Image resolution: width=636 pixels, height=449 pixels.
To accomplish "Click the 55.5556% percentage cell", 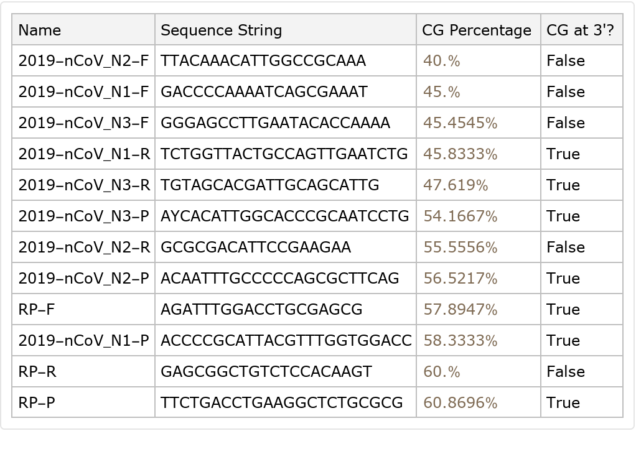I will click(461, 248).
